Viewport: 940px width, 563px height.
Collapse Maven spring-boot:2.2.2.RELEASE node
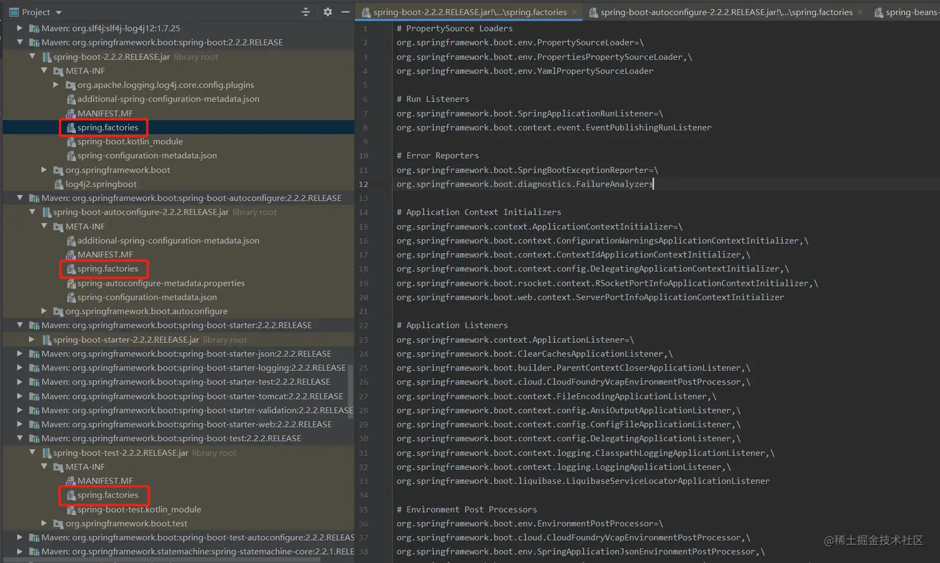[20, 42]
